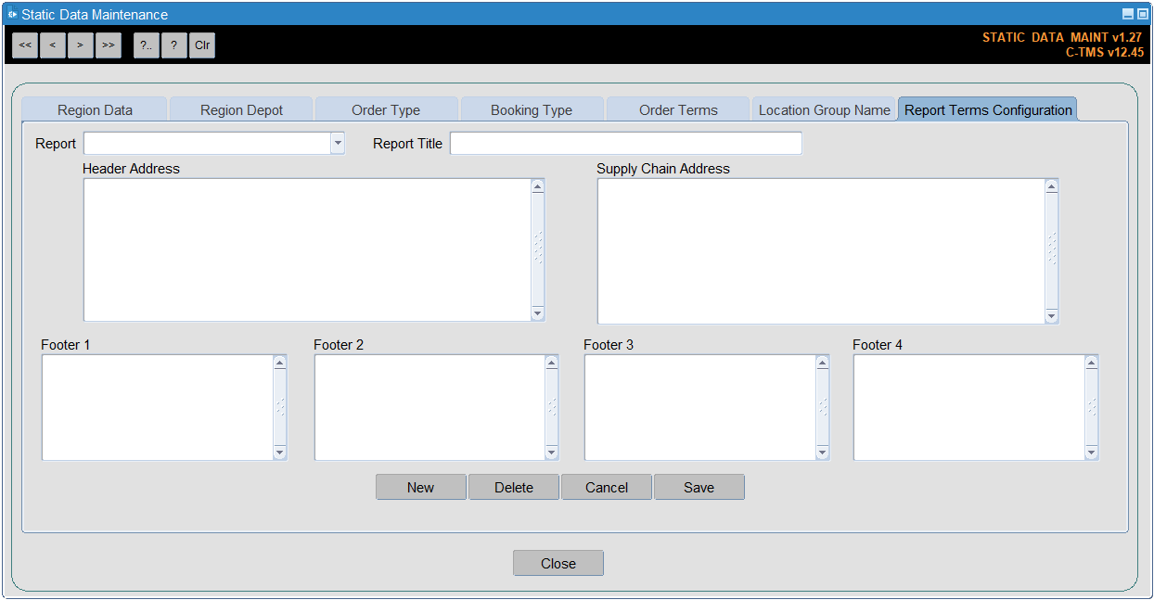1154x600 pixels.
Task: Jump to first record with << button
Action: 26,45
